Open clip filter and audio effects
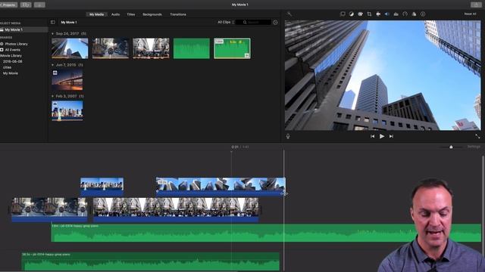 click(414, 14)
